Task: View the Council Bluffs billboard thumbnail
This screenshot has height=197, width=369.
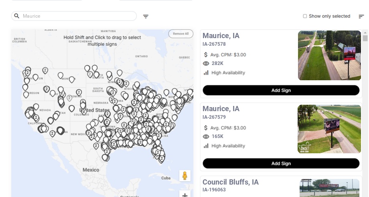Action: pyautogui.click(x=329, y=188)
